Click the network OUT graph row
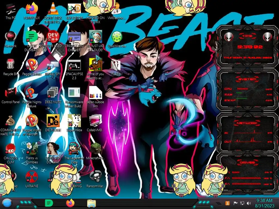The height and width of the screenshot is (209, 279). point(248,141)
